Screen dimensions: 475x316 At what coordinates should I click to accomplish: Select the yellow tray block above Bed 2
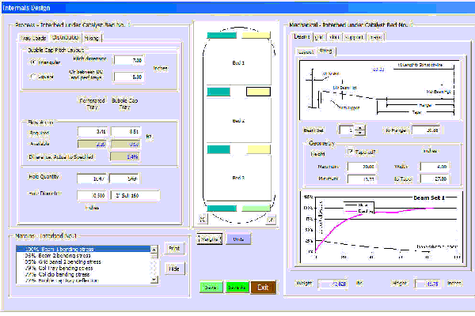[257, 92]
